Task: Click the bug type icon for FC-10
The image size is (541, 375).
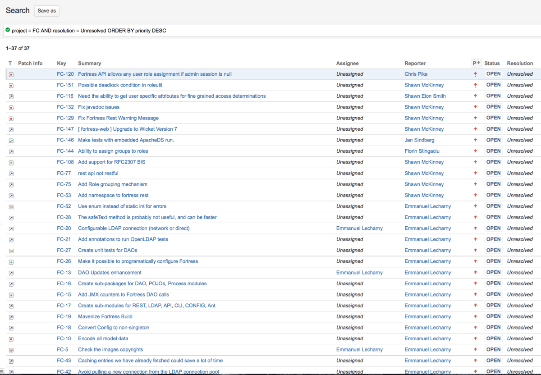Action: (x=11, y=339)
